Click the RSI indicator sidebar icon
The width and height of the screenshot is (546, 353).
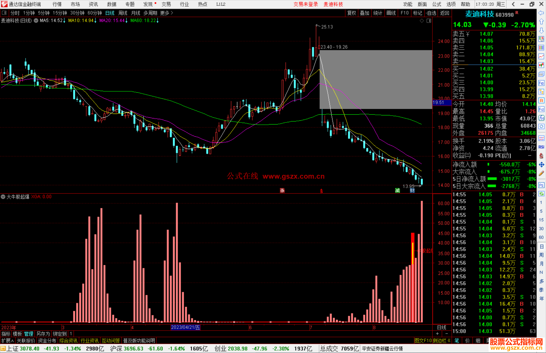point(541,147)
